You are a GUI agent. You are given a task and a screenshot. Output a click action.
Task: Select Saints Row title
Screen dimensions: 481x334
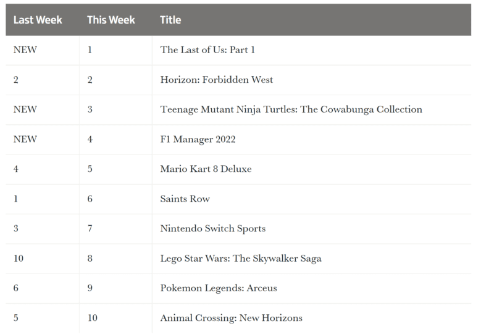[185, 199]
